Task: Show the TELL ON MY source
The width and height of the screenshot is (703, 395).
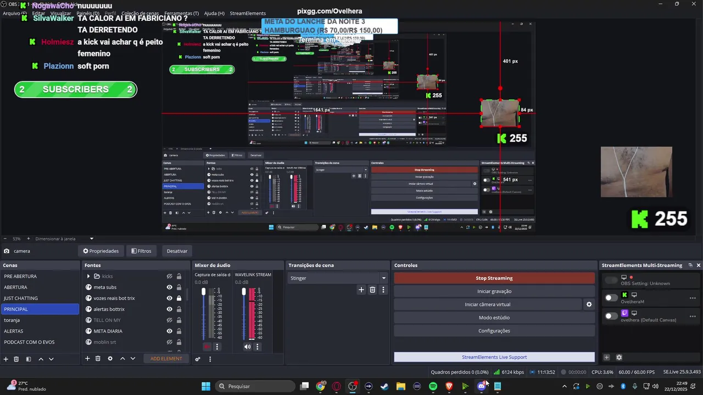Action: 170,320
